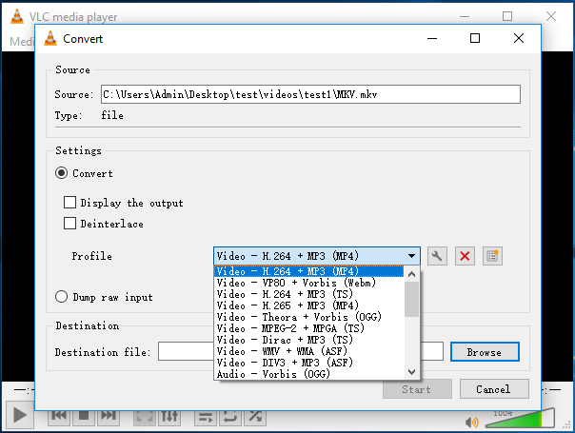This screenshot has height=433, width=575.
Task: Close the Convert dialog
Action: [519, 38]
